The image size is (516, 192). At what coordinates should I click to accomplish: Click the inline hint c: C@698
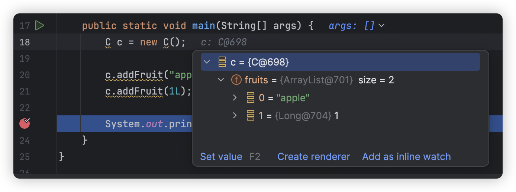[224, 42]
